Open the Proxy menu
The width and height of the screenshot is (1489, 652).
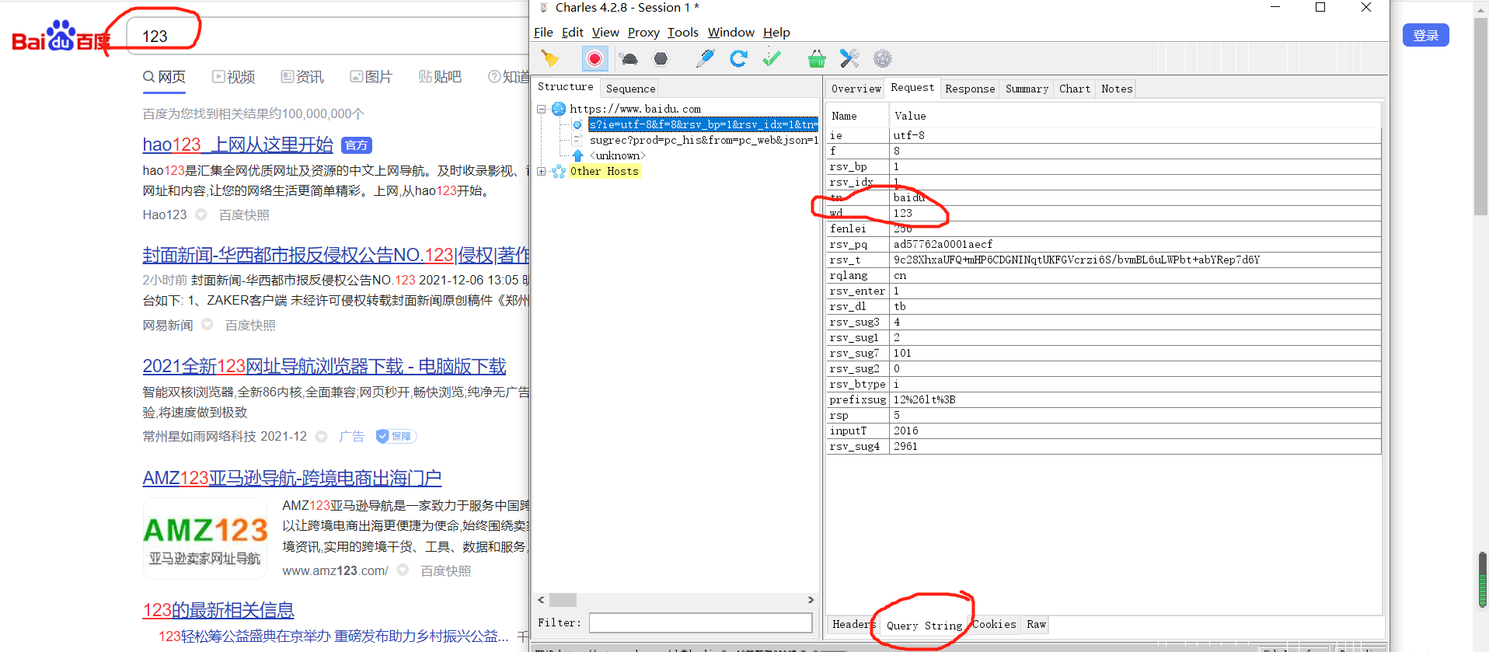pos(643,32)
